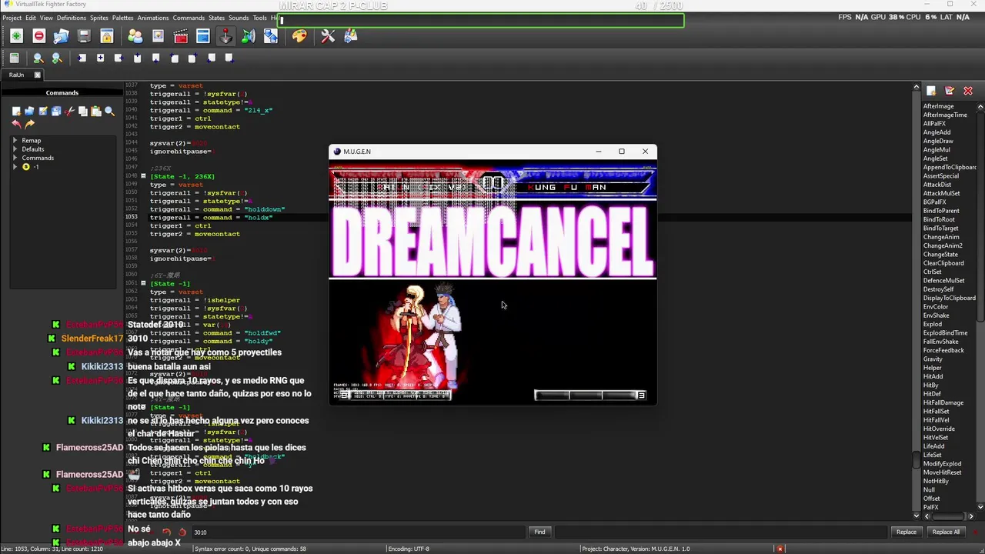The width and height of the screenshot is (985, 554).
Task: Click the calculator icon in second toolbar
Action: 14,58
